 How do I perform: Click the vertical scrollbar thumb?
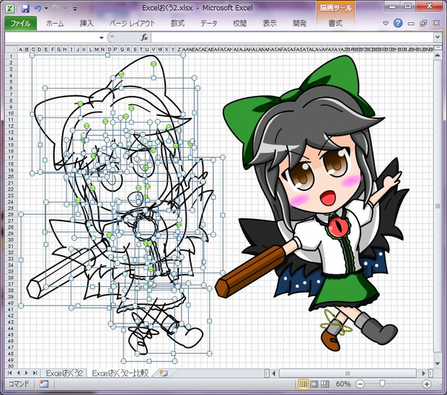(438, 206)
